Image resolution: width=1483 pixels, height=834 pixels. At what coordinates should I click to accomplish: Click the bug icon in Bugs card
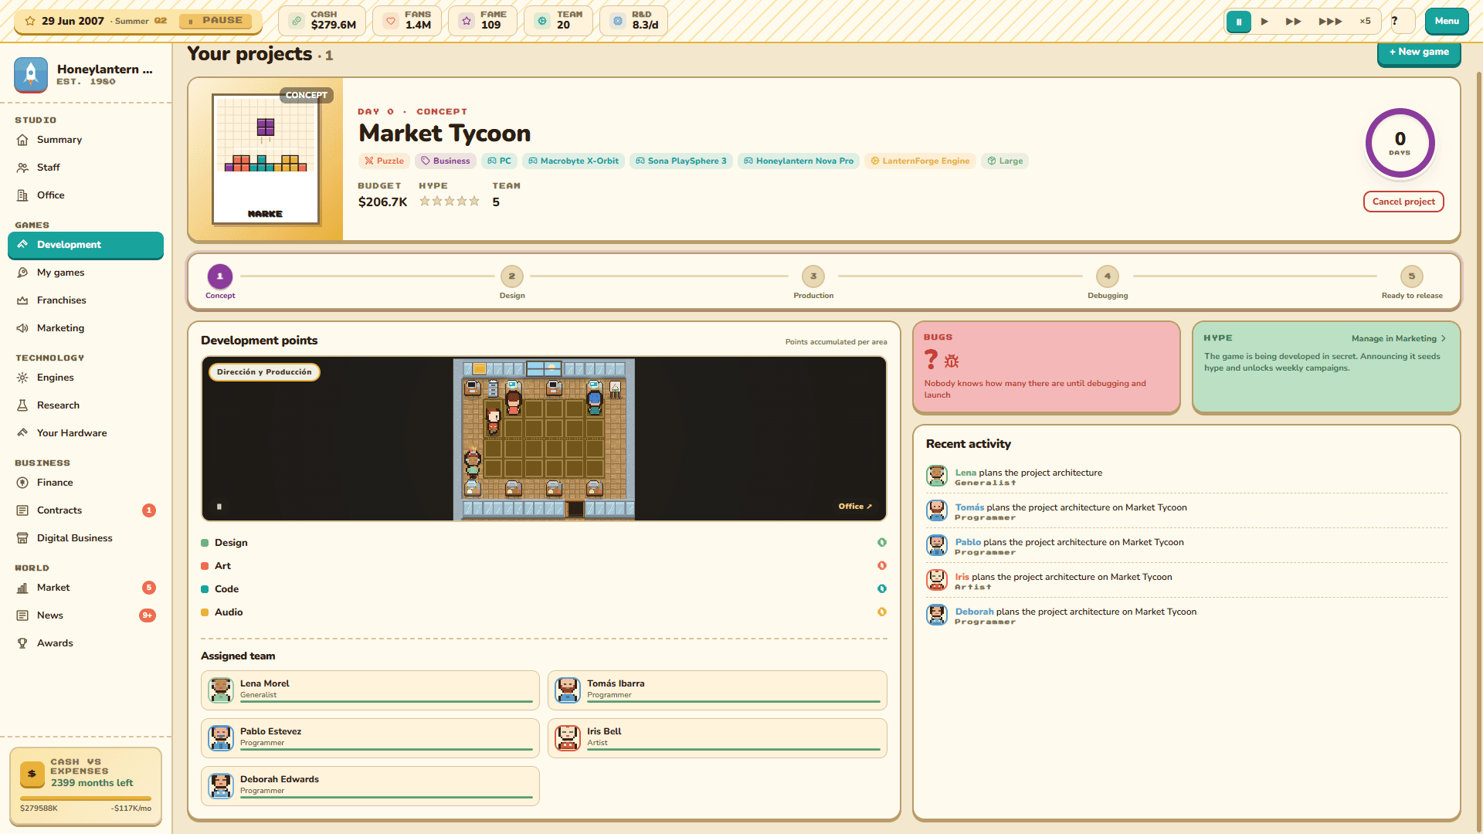pos(952,361)
